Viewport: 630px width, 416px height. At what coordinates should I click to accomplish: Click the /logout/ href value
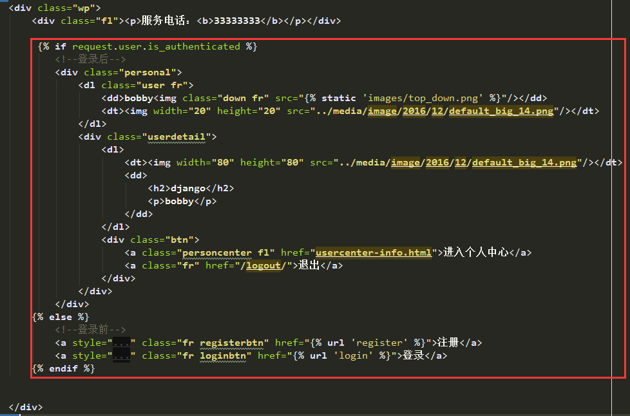point(263,265)
